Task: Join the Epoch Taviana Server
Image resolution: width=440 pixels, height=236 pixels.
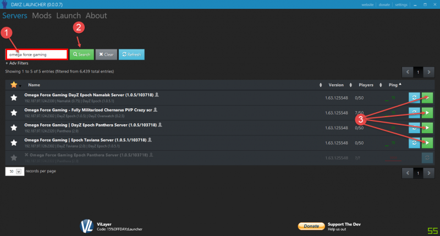Action: (x=427, y=143)
